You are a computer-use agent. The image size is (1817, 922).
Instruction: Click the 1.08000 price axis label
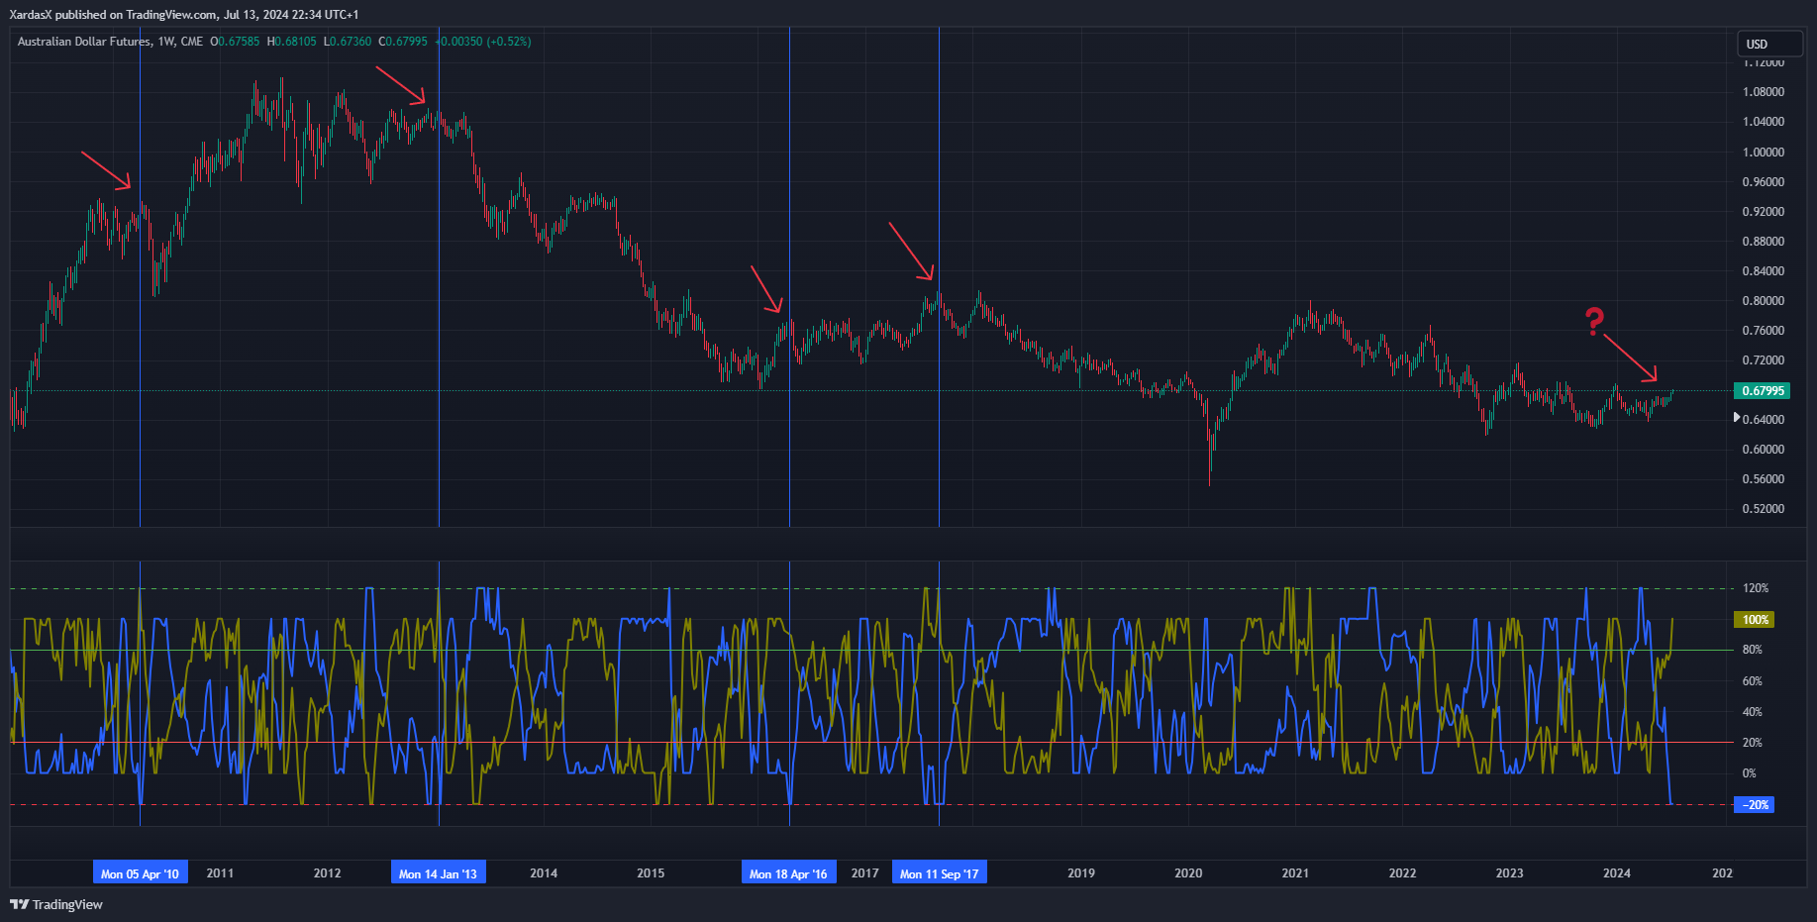1764,92
